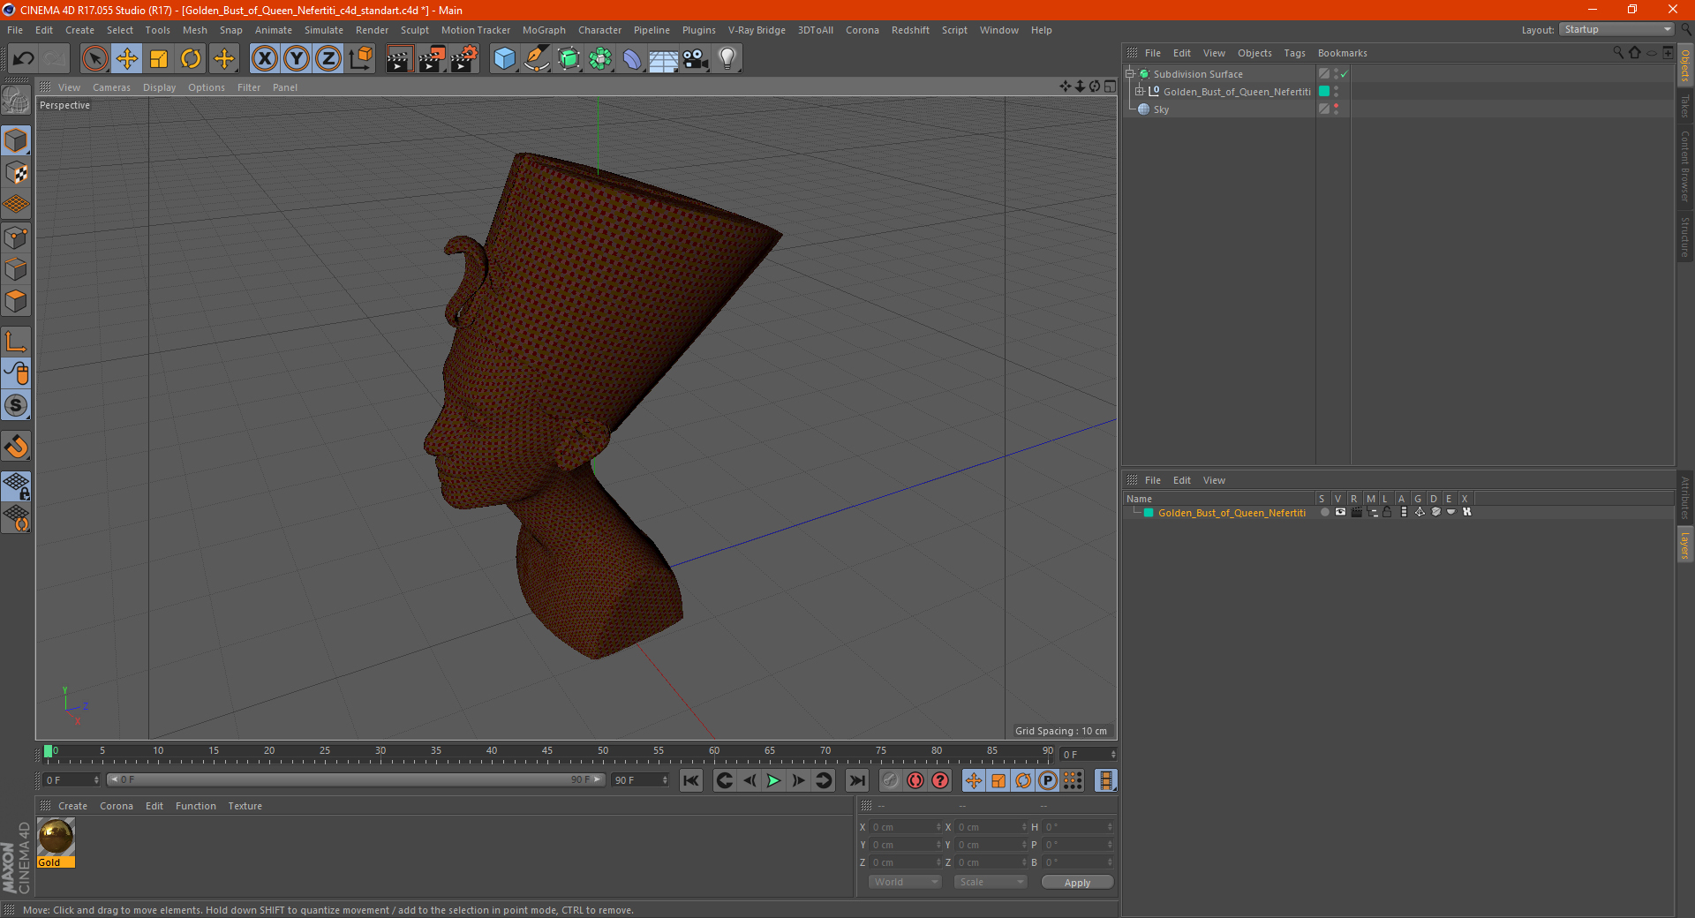Viewport: 1695px width, 918px height.
Task: Click the start frame 0 F stepper
Action: click(96, 780)
